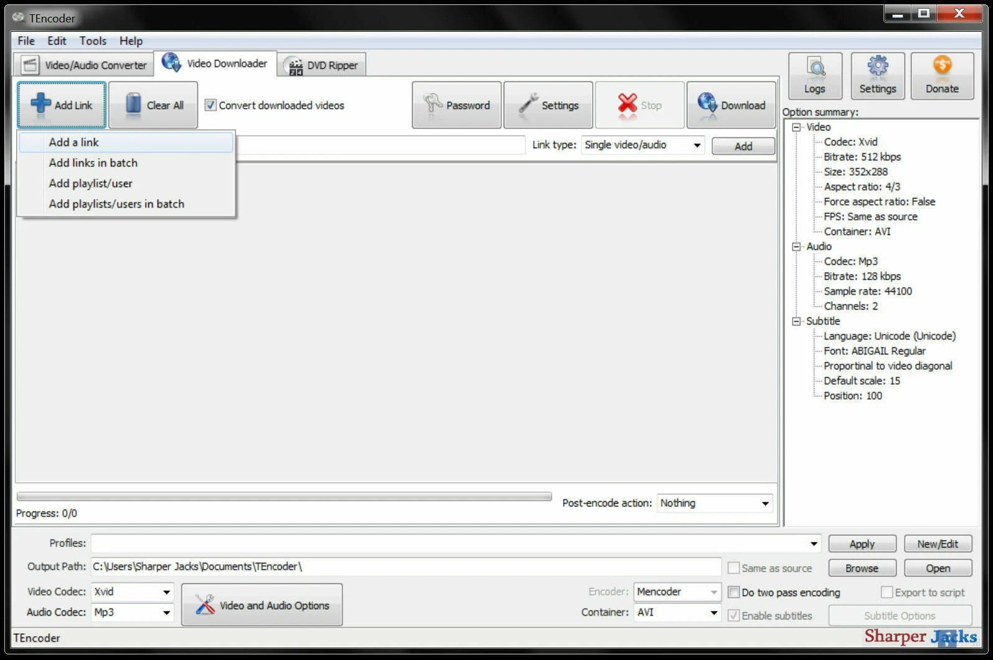Tick the Export to script checkbox
Image resolution: width=993 pixels, height=660 pixels.
click(x=887, y=592)
